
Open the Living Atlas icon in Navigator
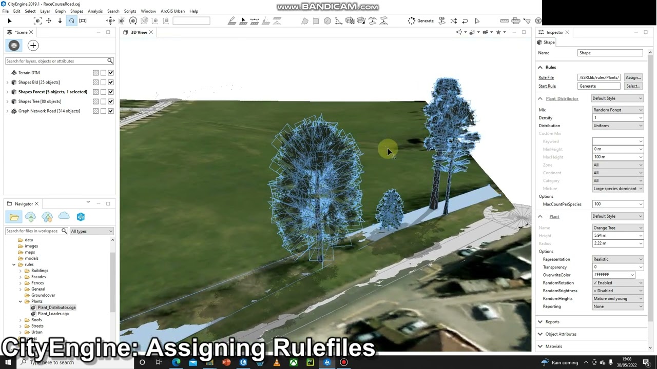[x=81, y=217]
